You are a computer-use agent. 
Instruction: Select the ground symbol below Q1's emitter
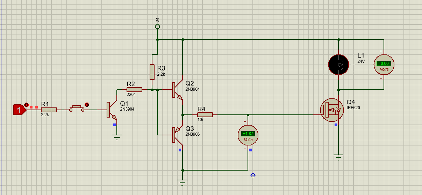click(117, 137)
